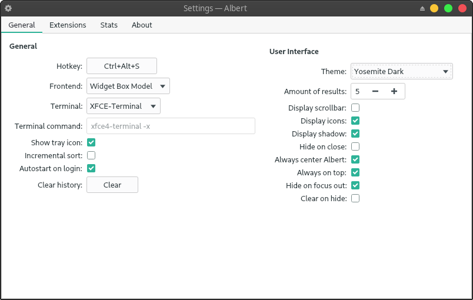This screenshot has width=473, height=300.
Task: Close the Albert settings window
Action: click(462, 8)
